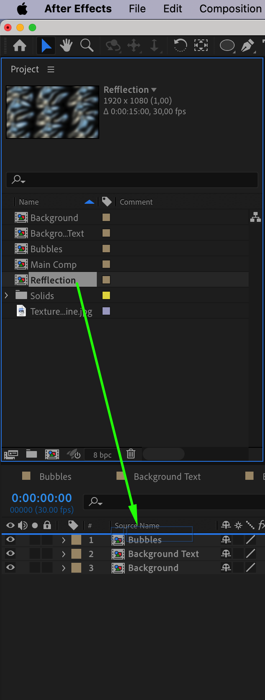265x700 pixels.
Task: Click the Main Comp label color swatch
Action: tap(106, 264)
